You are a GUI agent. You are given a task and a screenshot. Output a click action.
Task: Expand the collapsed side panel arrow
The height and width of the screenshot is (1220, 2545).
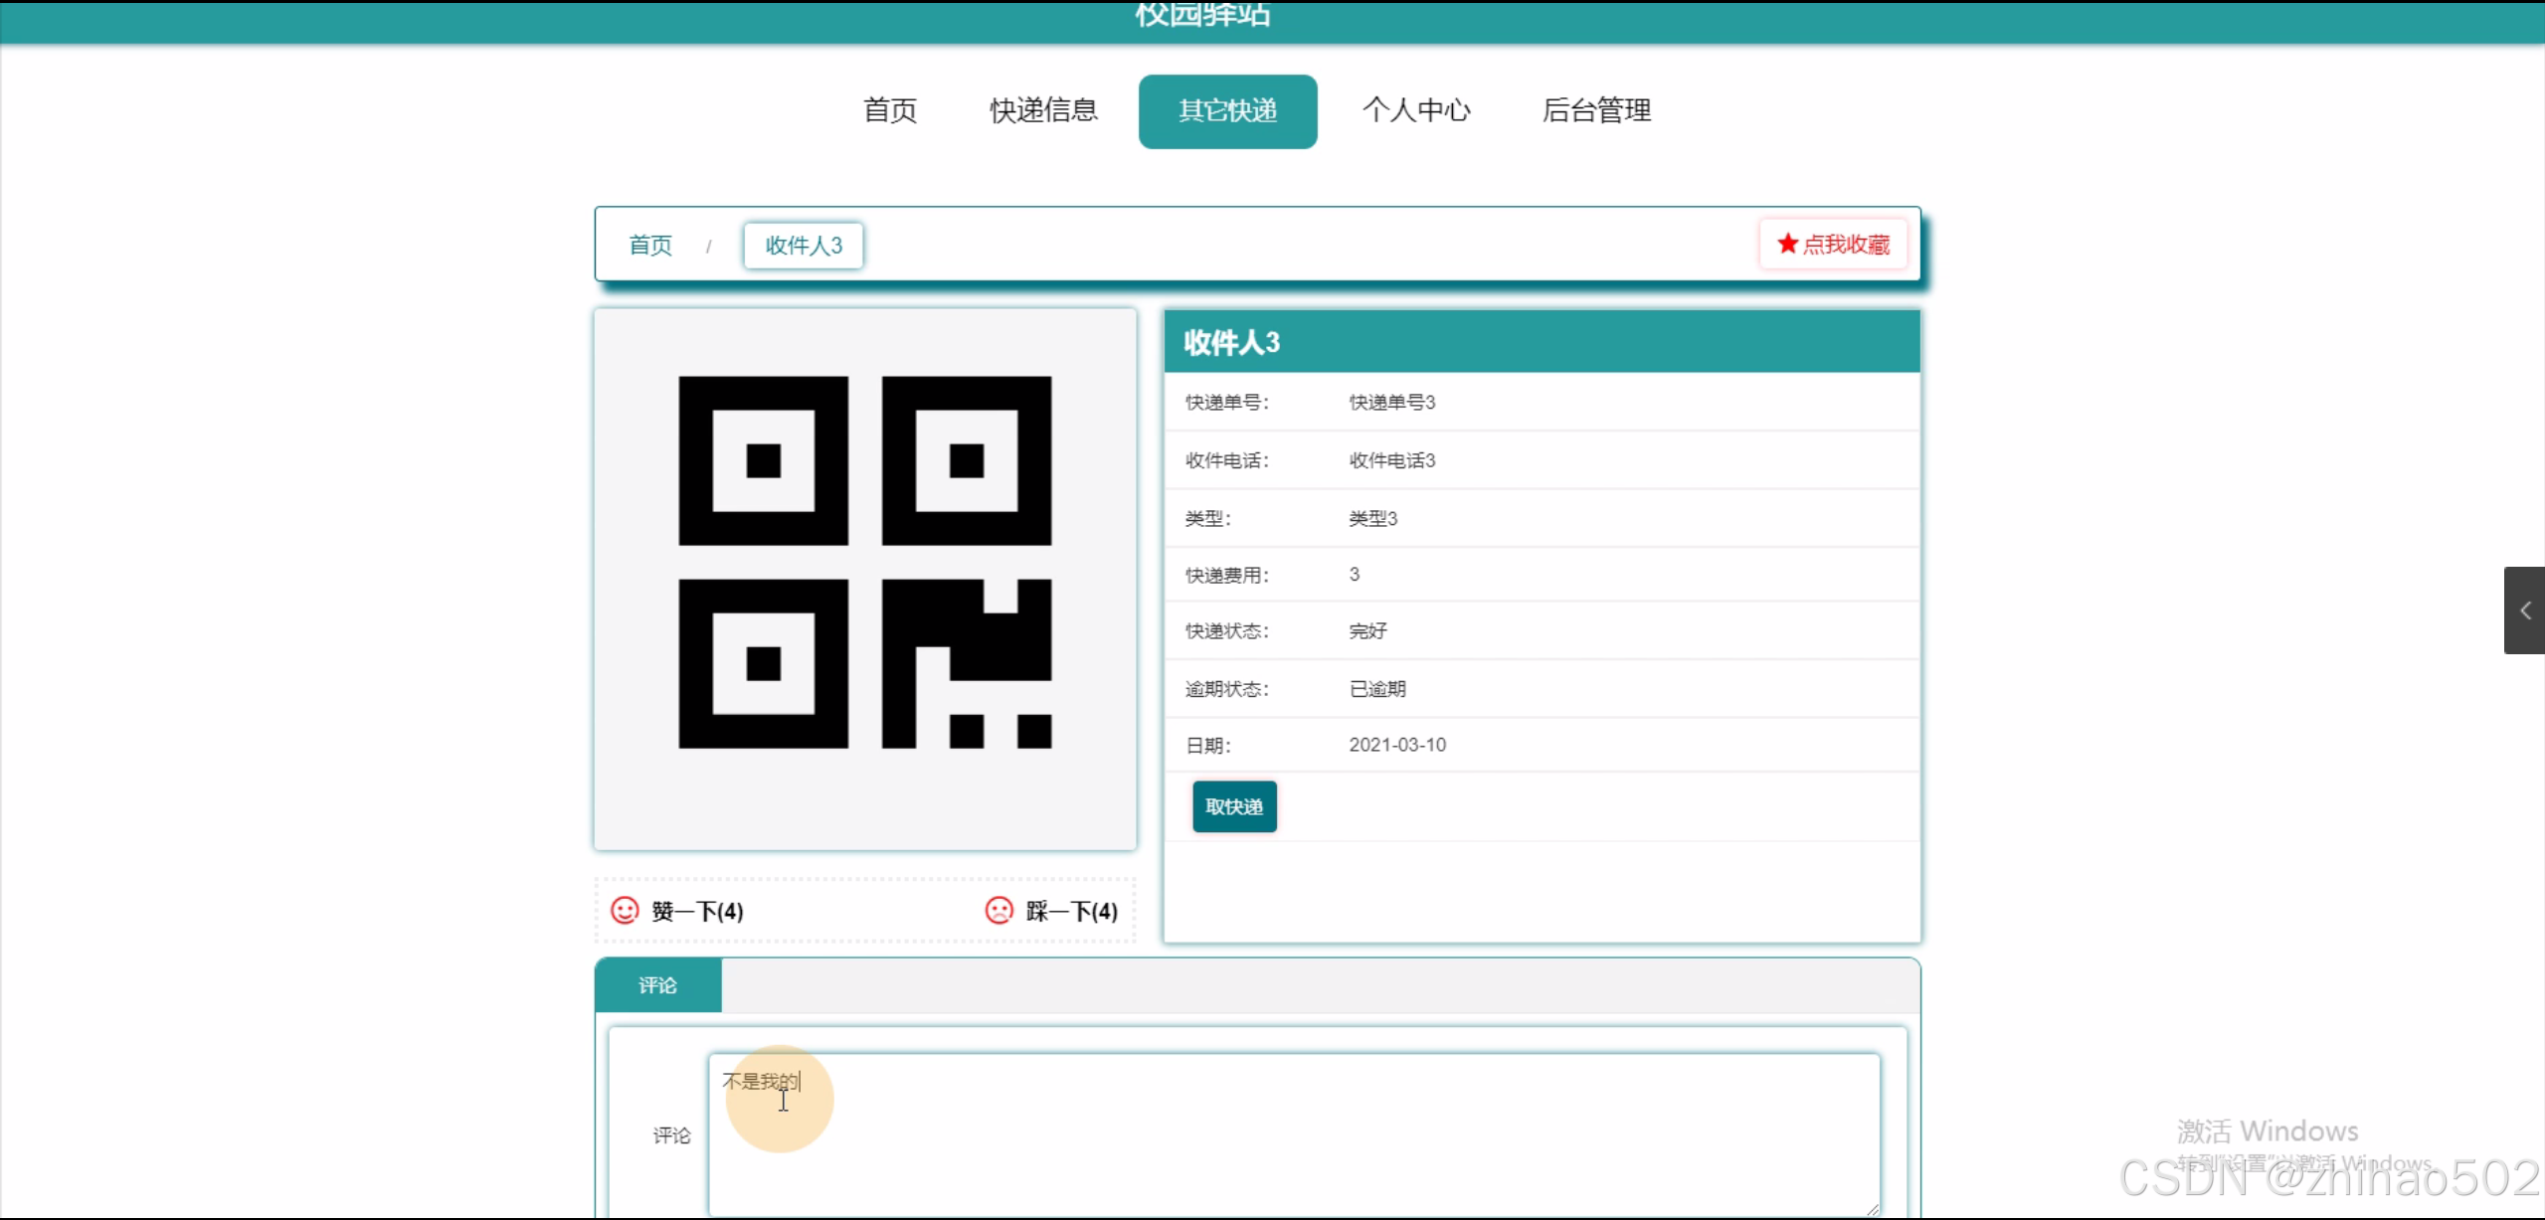[x=2524, y=610]
